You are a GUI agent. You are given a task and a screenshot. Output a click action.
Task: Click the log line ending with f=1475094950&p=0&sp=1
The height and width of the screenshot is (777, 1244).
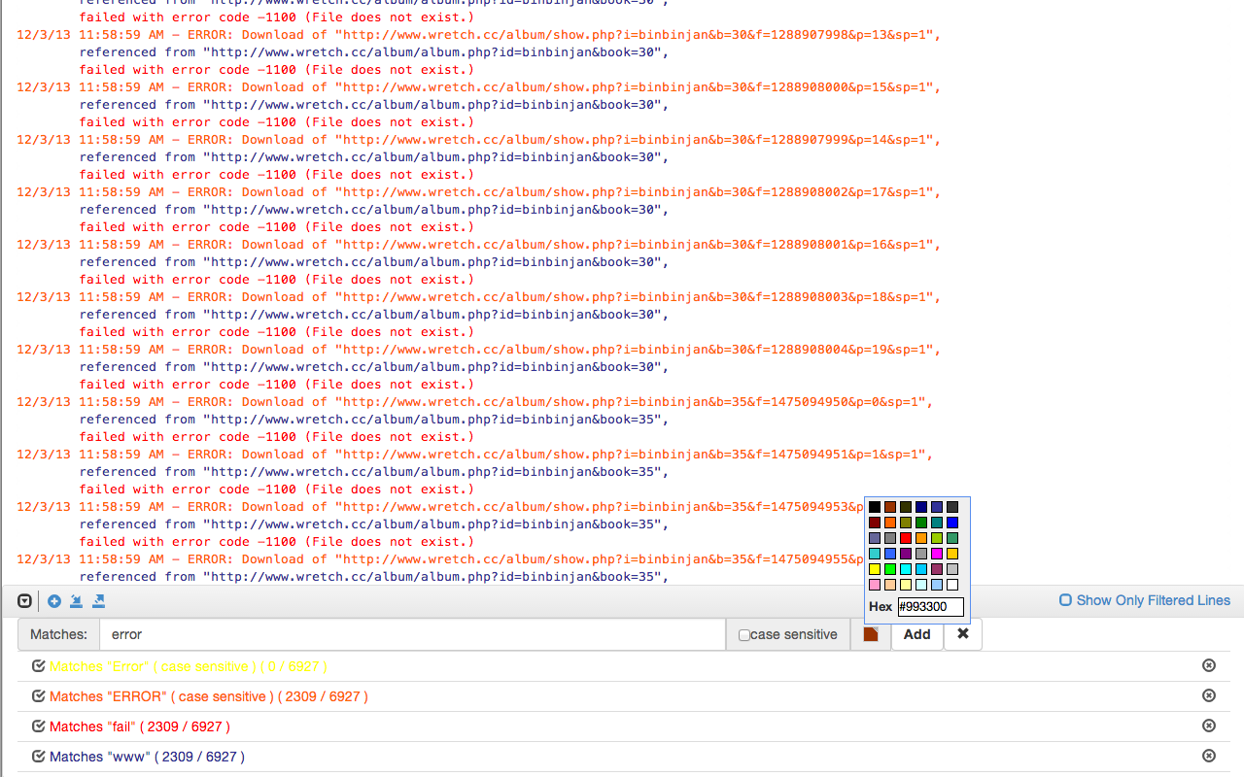click(x=474, y=402)
